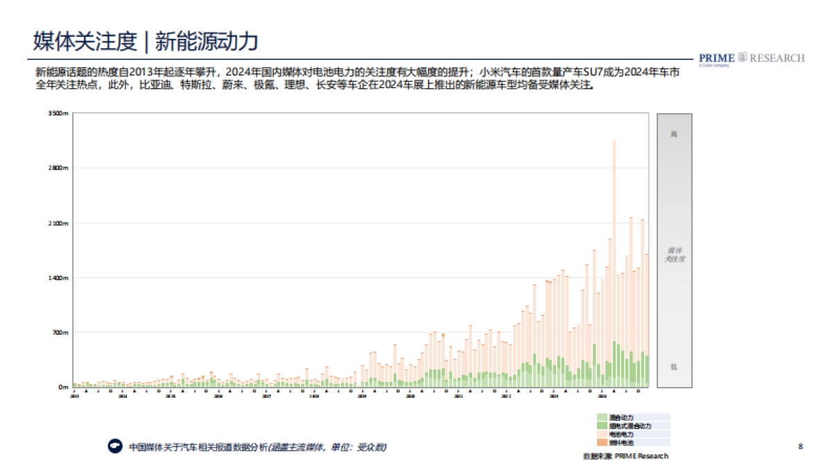Click the circular media icon in the footnote

(114, 447)
